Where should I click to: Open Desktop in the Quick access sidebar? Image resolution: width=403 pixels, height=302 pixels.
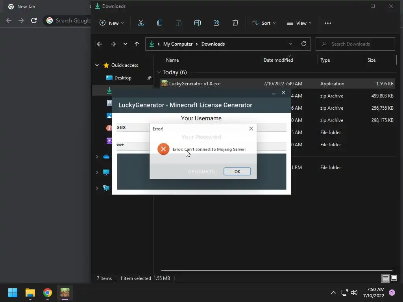coord(123,78)
